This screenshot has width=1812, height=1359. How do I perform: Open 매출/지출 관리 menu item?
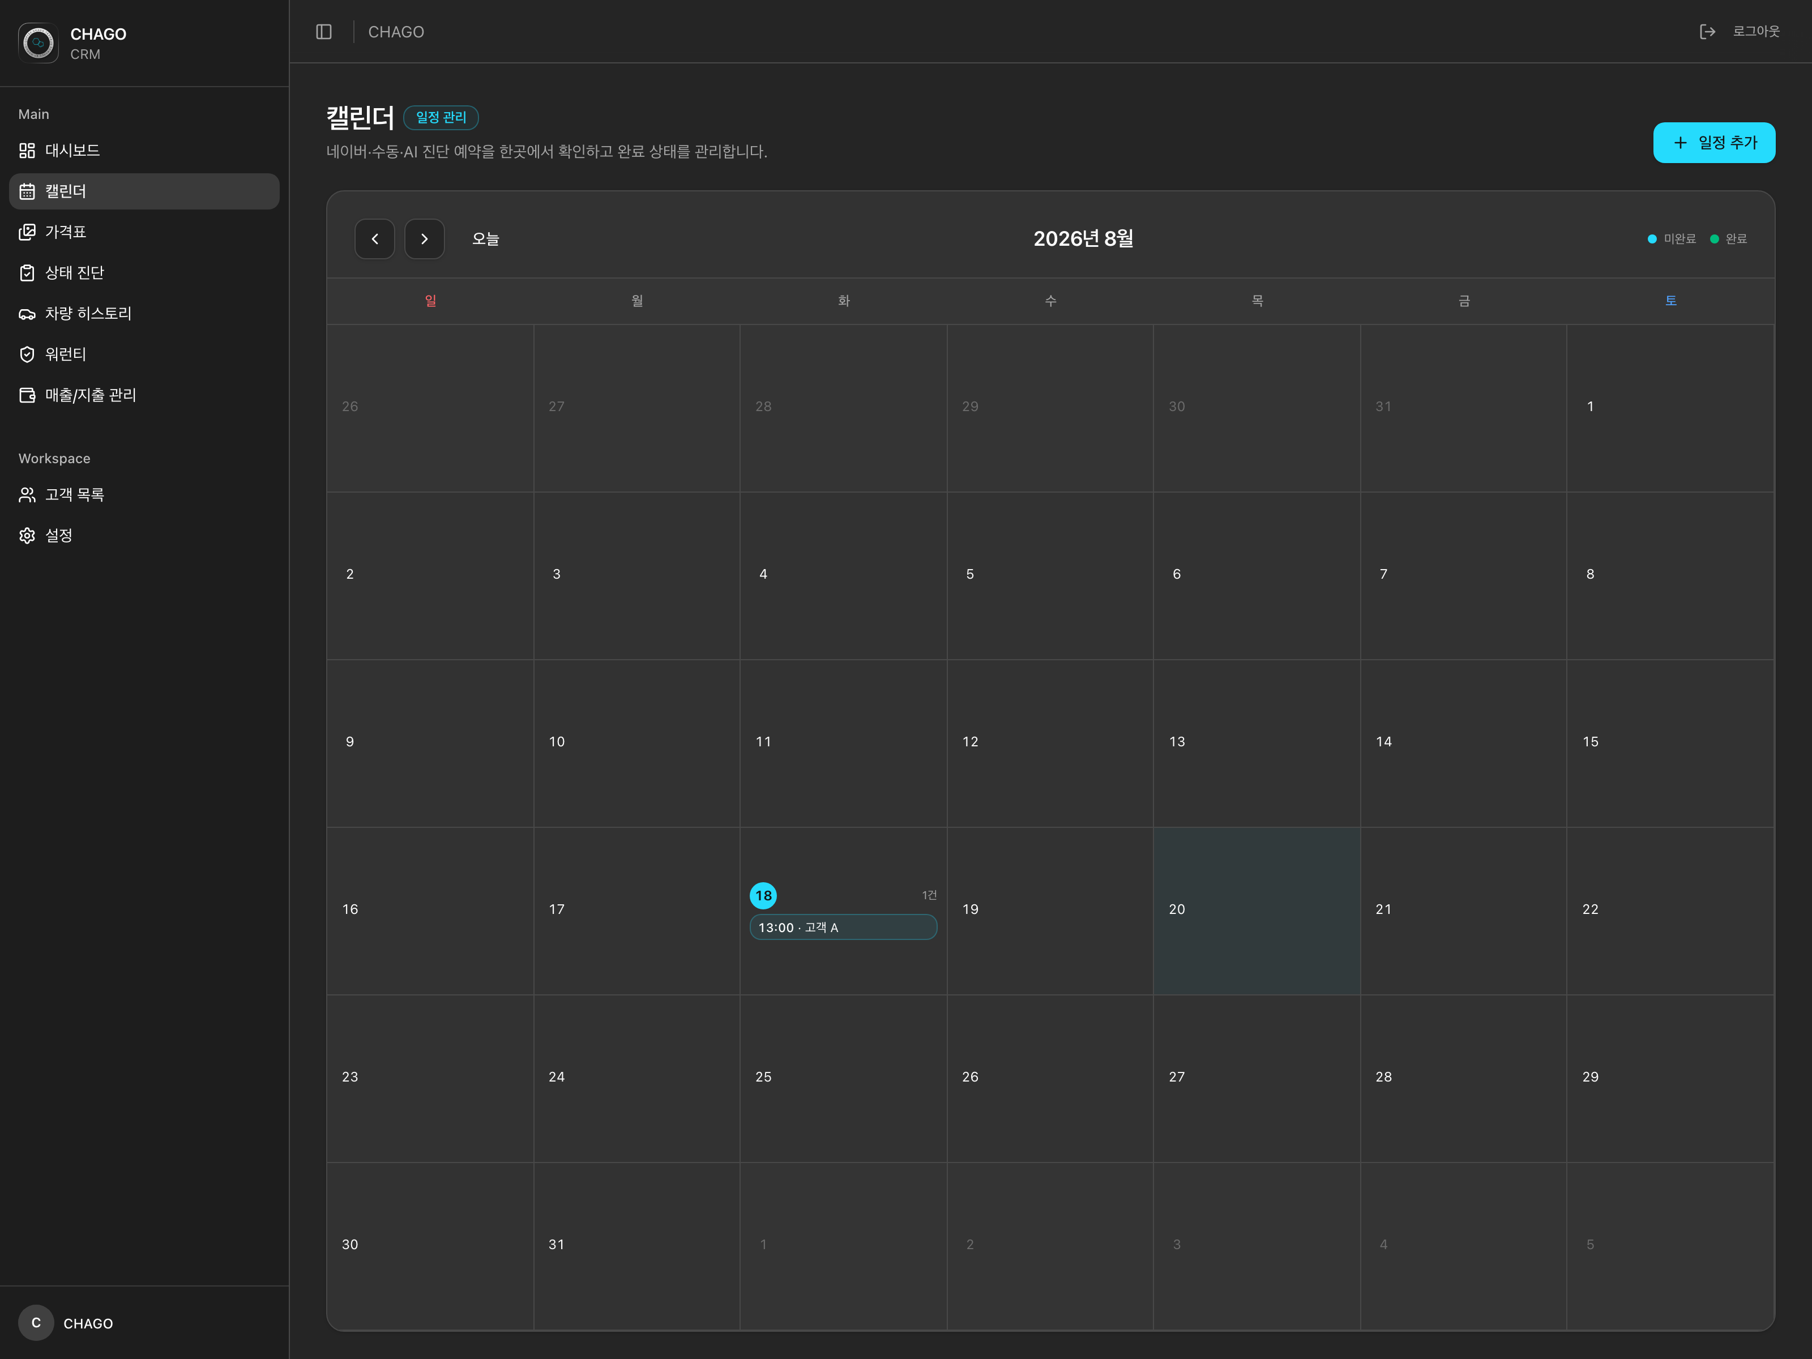coord(144,396)
